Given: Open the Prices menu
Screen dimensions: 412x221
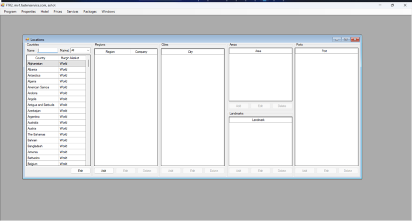Looking at the screenshot, I should tap(58, 11).
